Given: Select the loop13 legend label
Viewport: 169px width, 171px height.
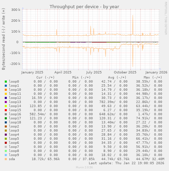Looking at the screenshot, I should (x=15, y=102).
